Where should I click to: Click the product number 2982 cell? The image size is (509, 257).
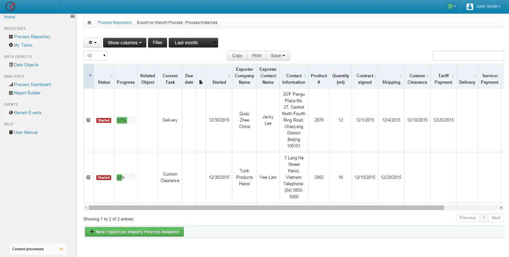point(319,177)
